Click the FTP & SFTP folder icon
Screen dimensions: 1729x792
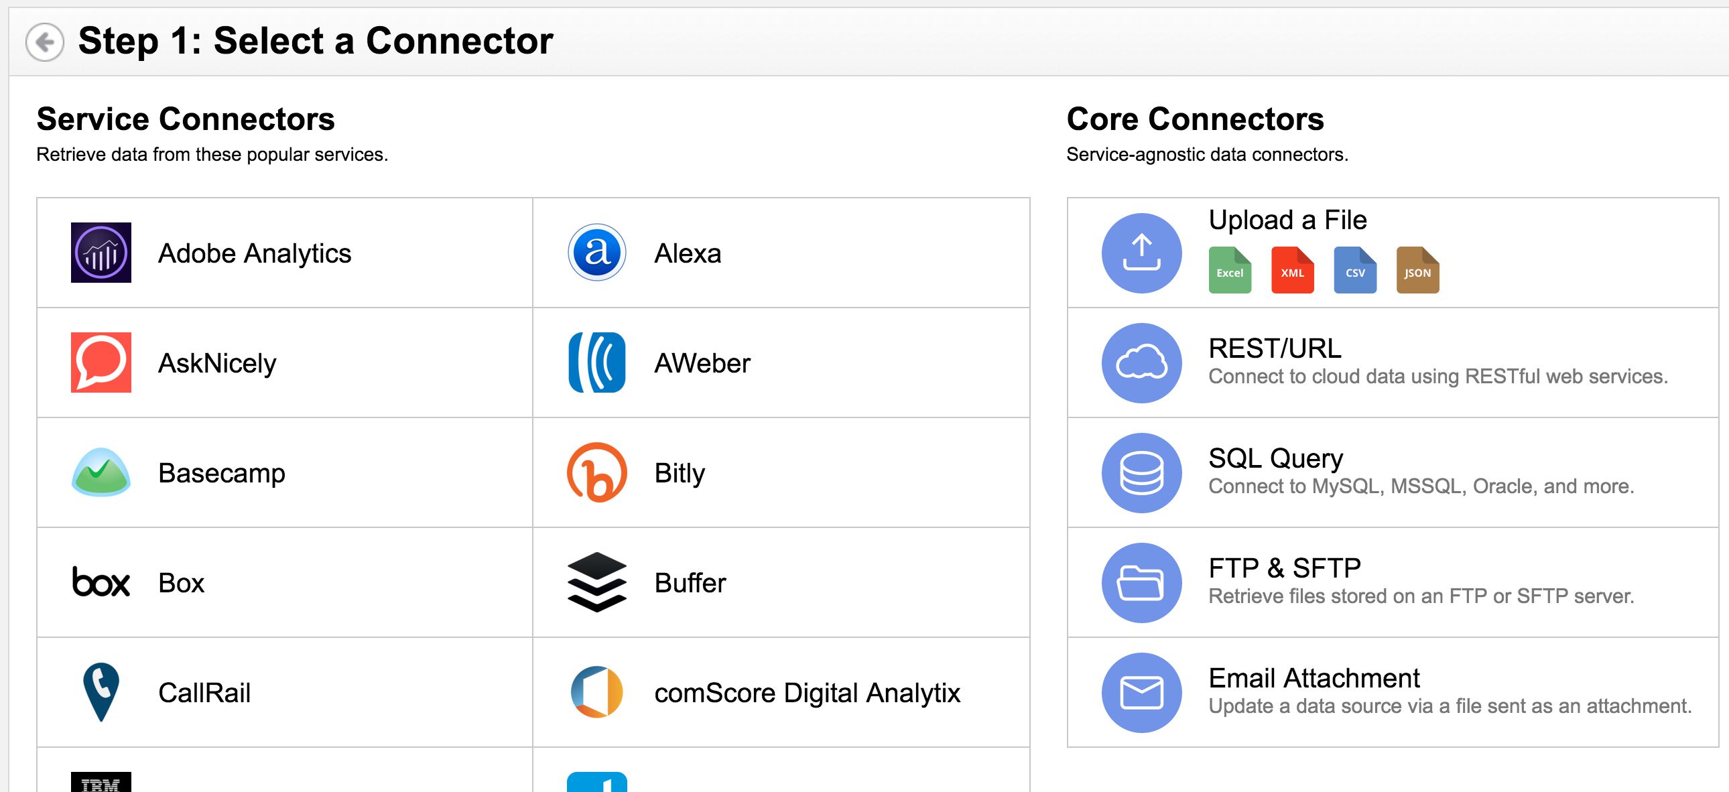(x=1142, y=582)
